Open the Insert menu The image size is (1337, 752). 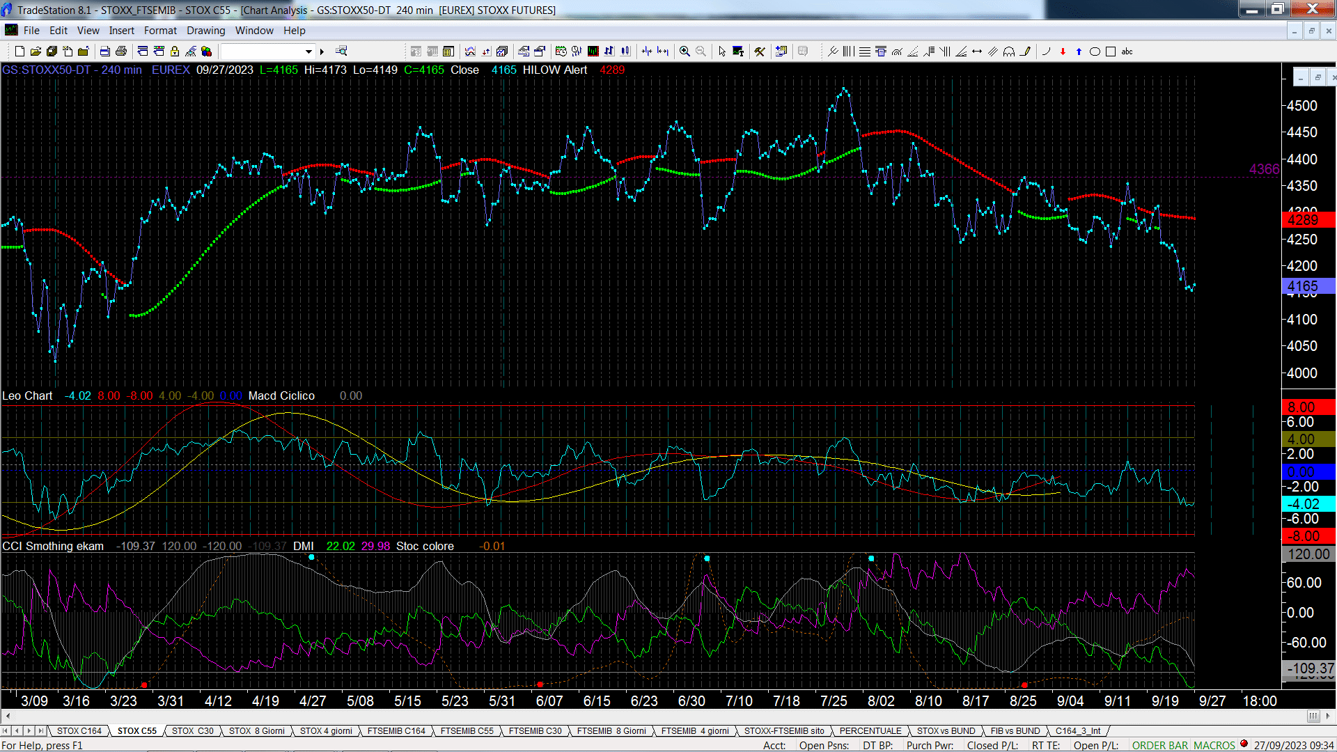[x=121, y=31]
